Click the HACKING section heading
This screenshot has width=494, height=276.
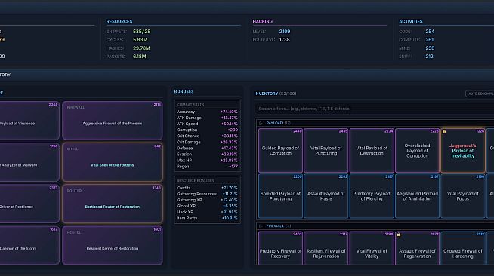click(x=262, y=21)
